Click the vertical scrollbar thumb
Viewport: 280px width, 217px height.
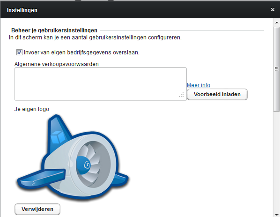[277, 69]
